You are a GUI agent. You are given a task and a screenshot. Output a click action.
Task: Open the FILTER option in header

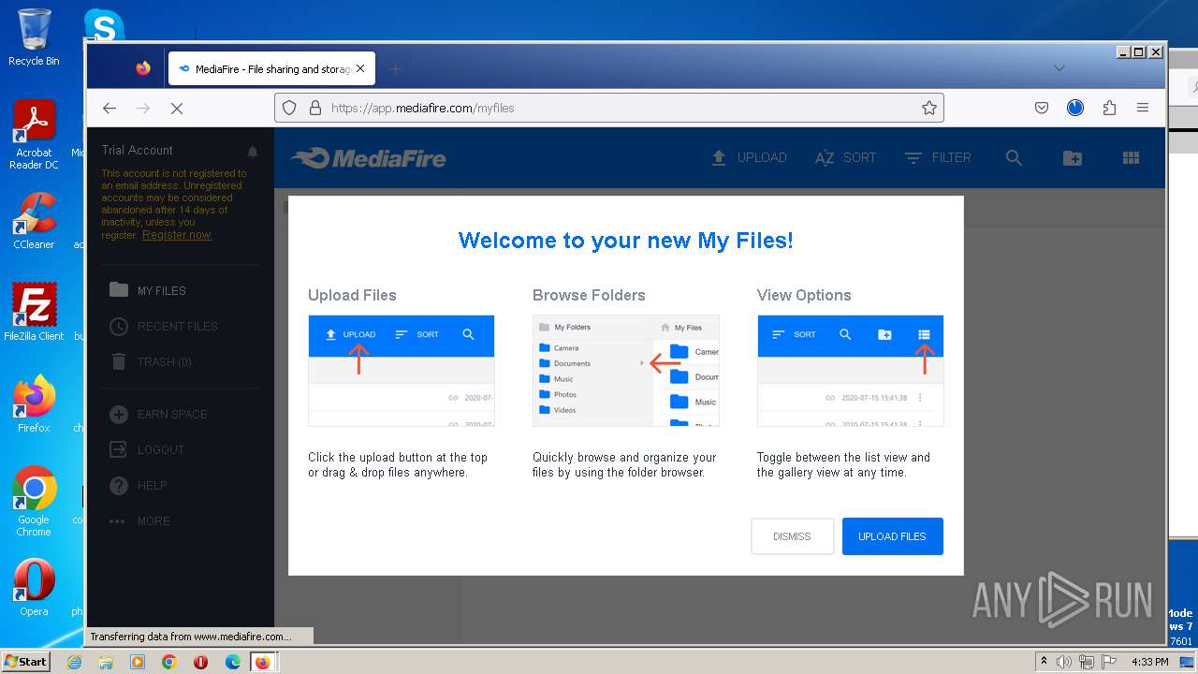[938, 157]
